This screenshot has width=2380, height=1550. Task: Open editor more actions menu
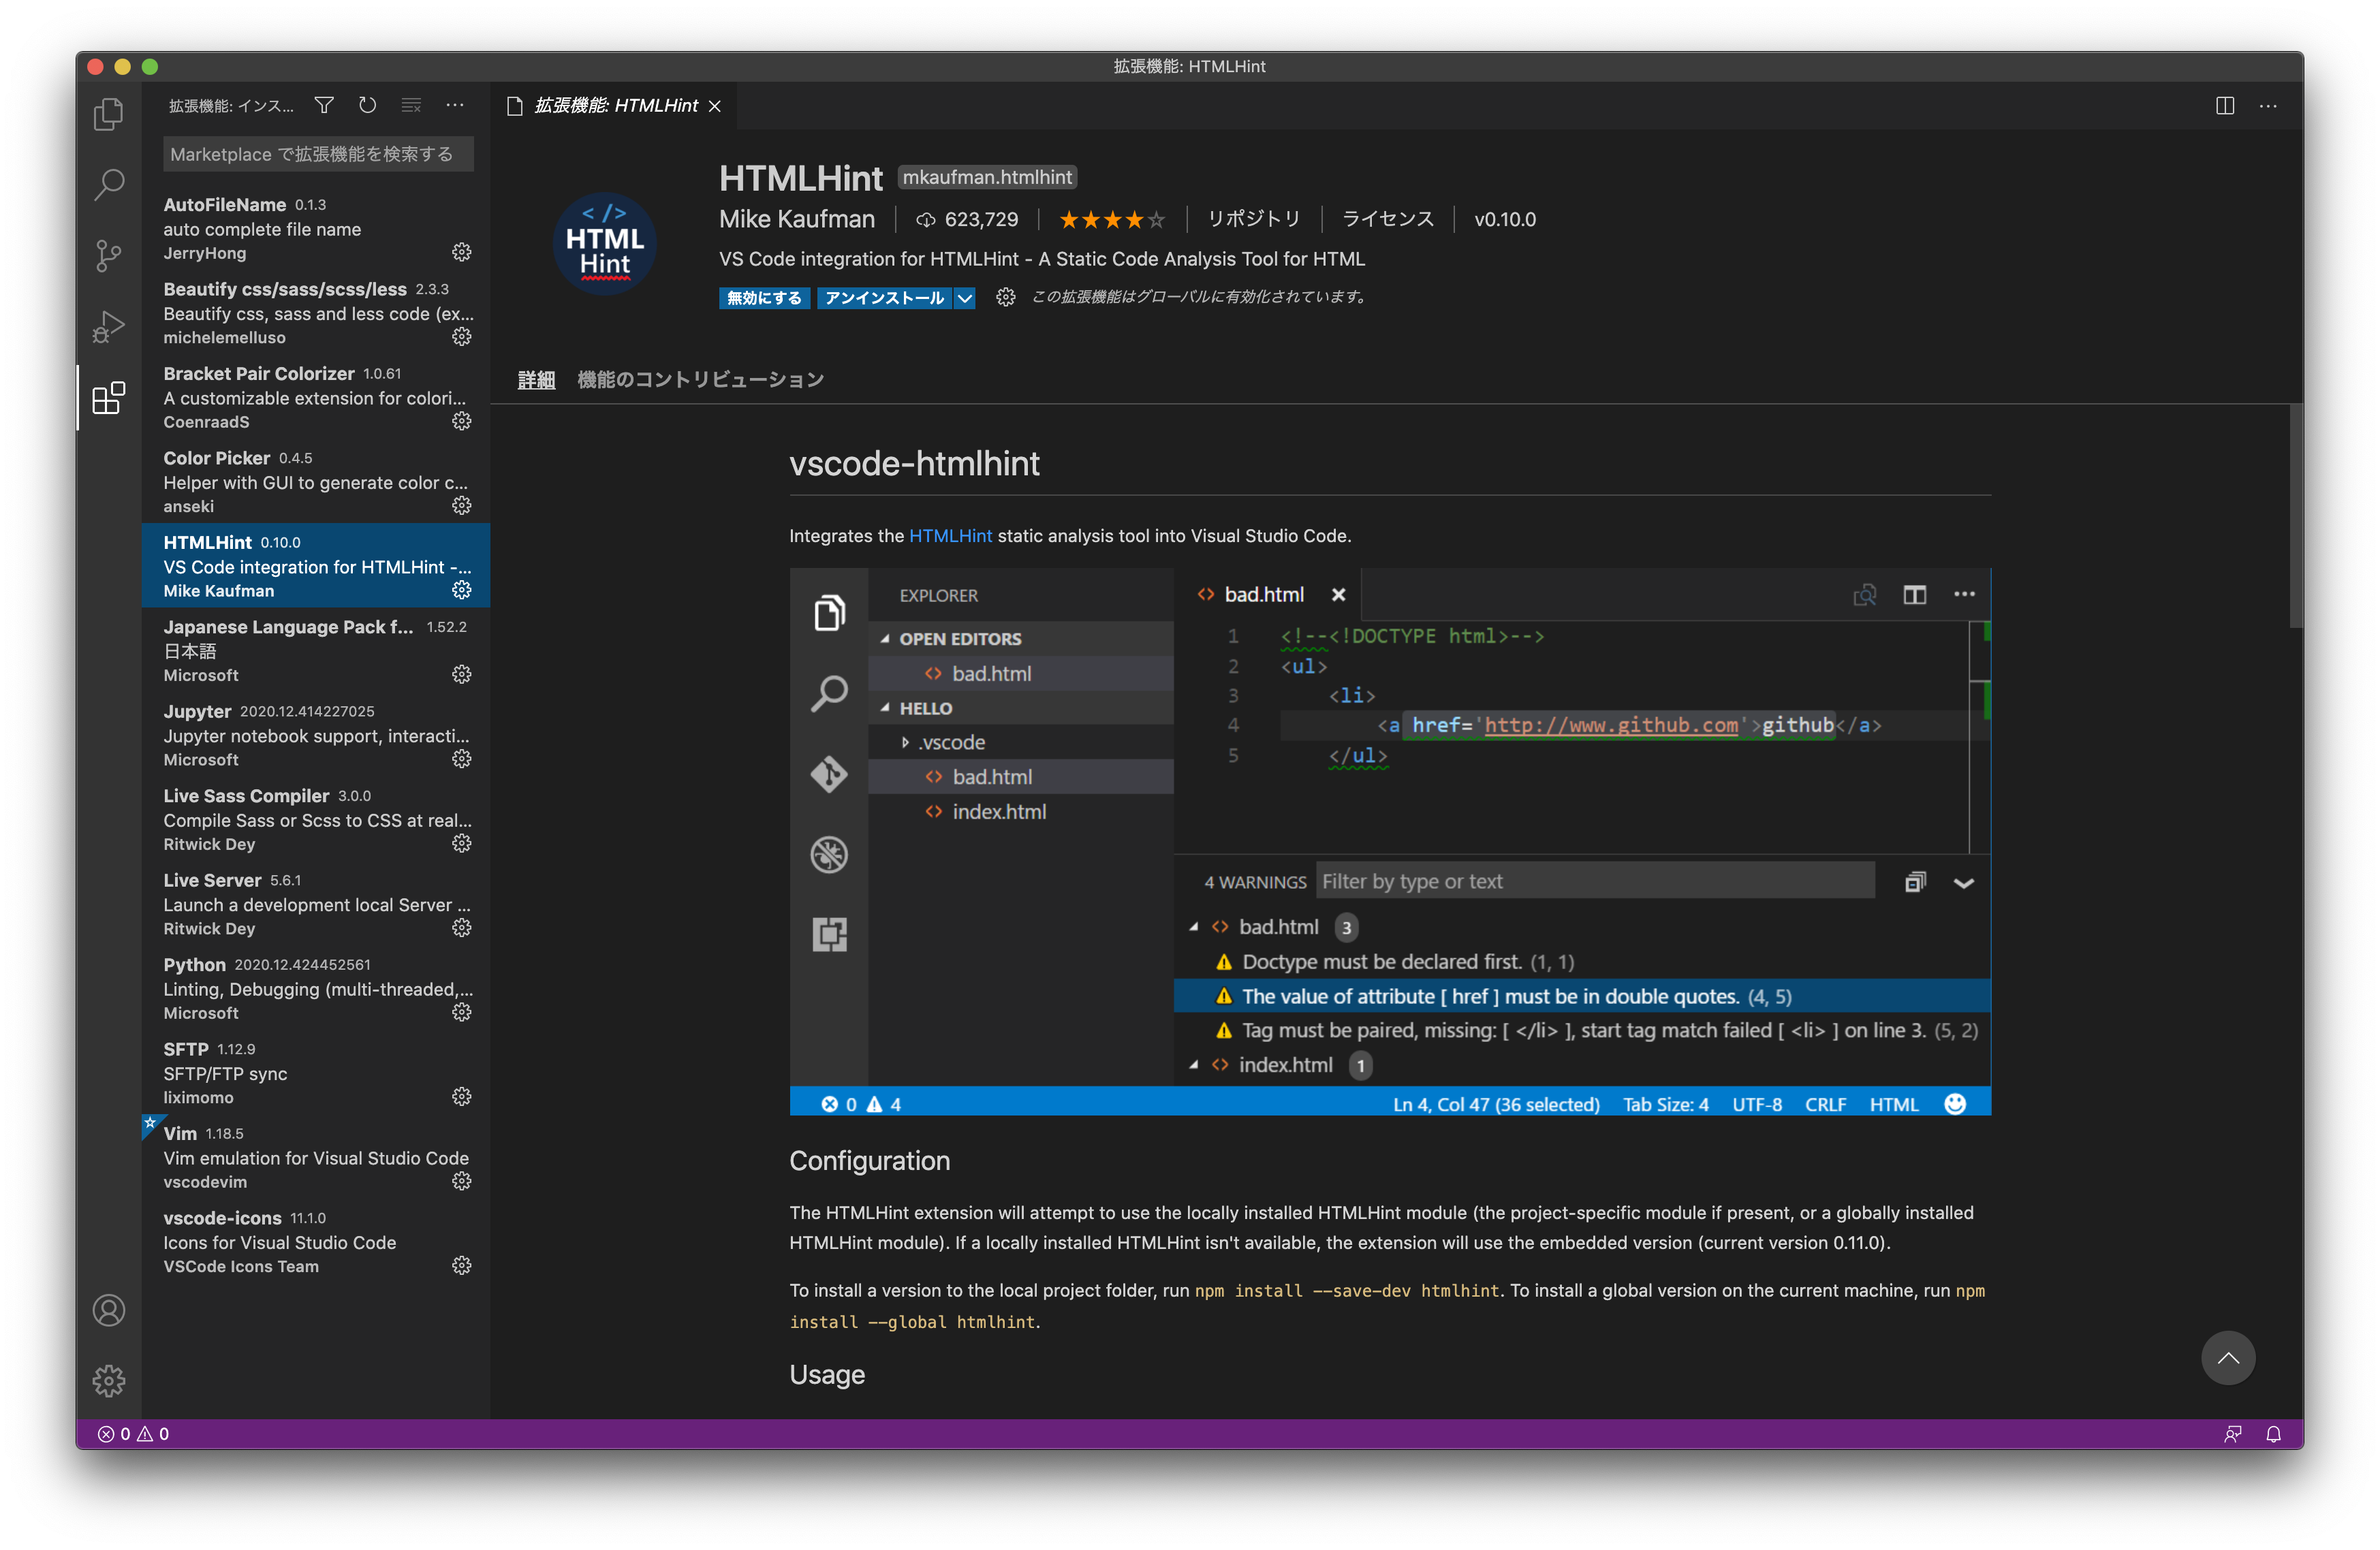[x=2268, y=105]
